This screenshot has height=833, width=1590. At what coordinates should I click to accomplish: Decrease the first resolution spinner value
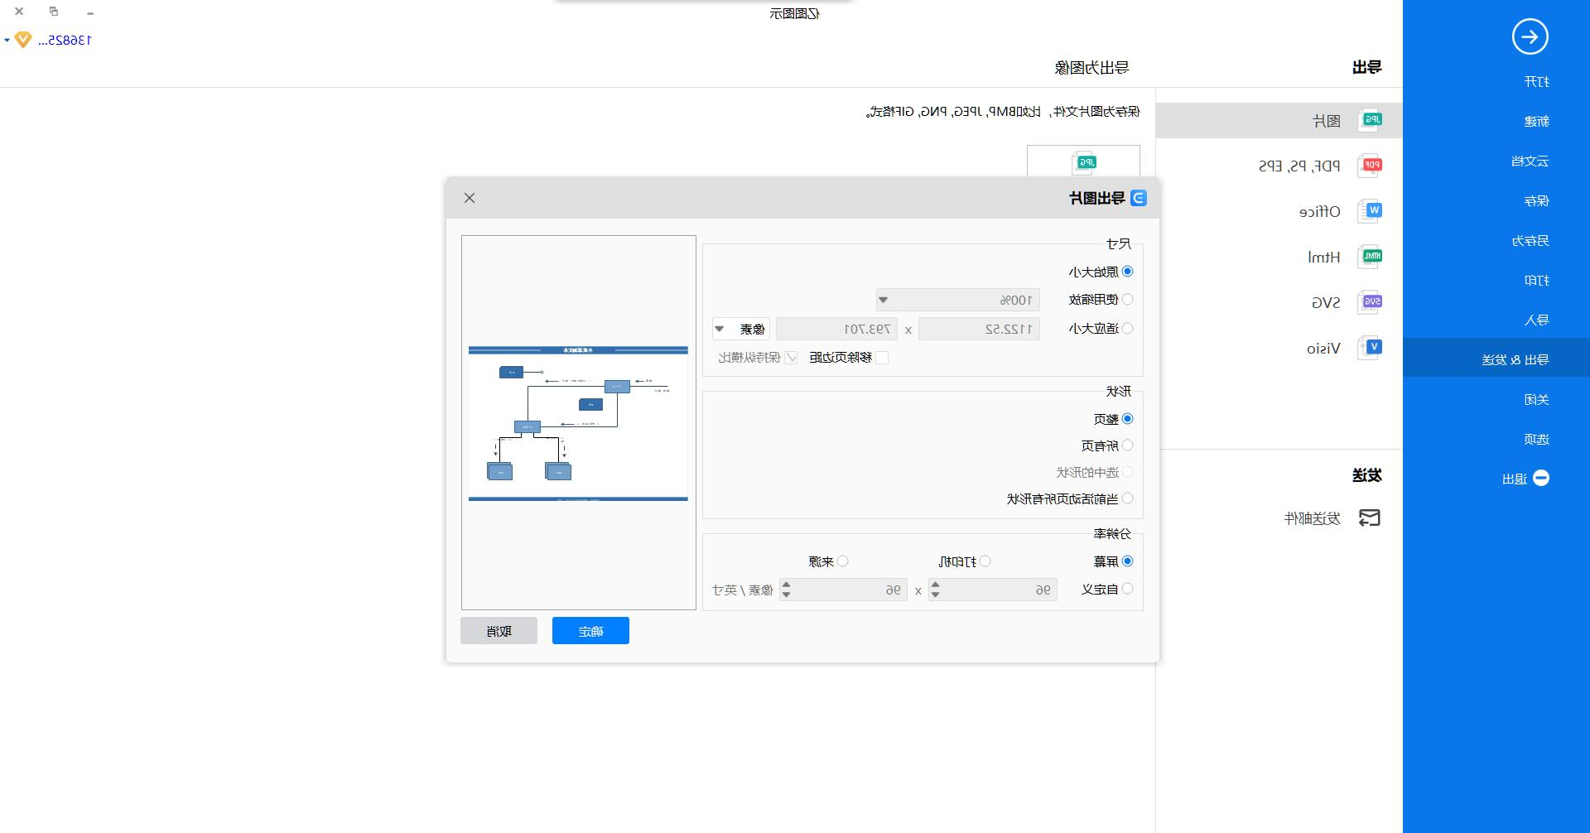click(x=935, y=595)
